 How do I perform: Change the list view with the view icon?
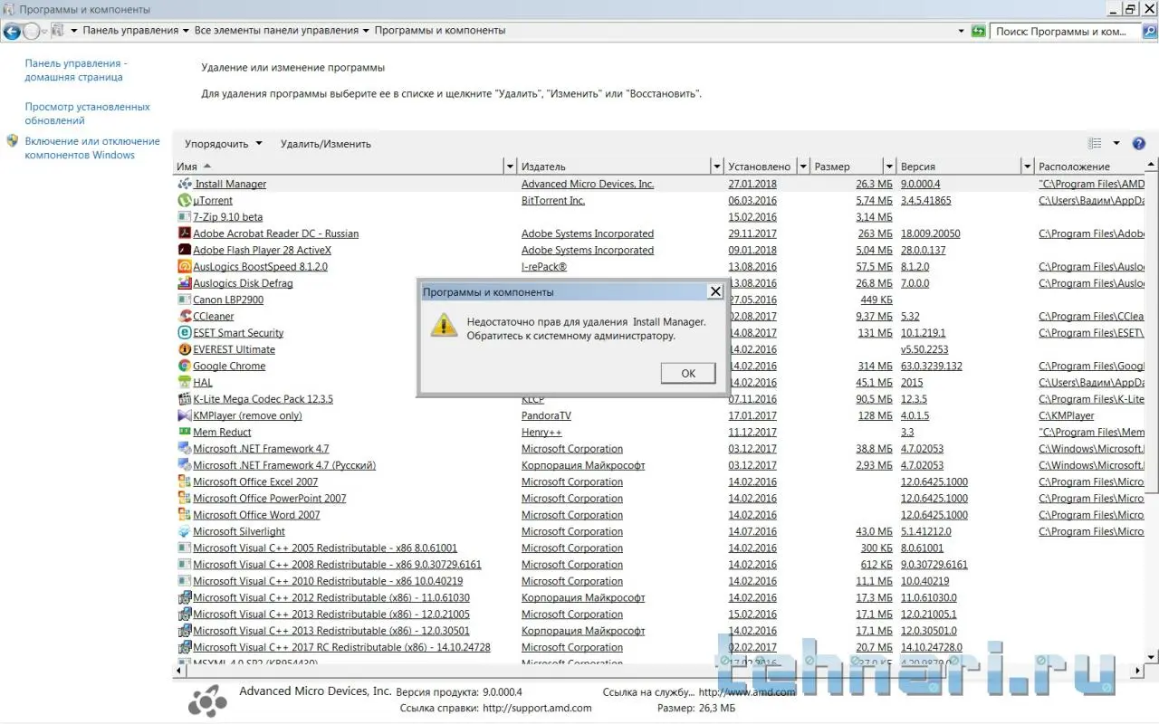coord(1095,143)
